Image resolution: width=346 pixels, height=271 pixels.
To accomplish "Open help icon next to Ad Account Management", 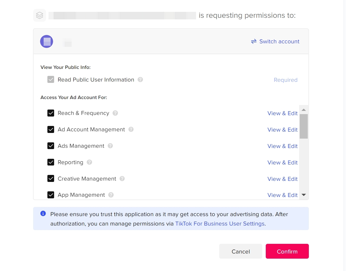I will (x=131, y=129).
